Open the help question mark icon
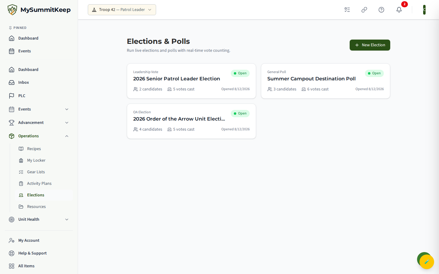The image size is (439, 274). coord(381,10)
